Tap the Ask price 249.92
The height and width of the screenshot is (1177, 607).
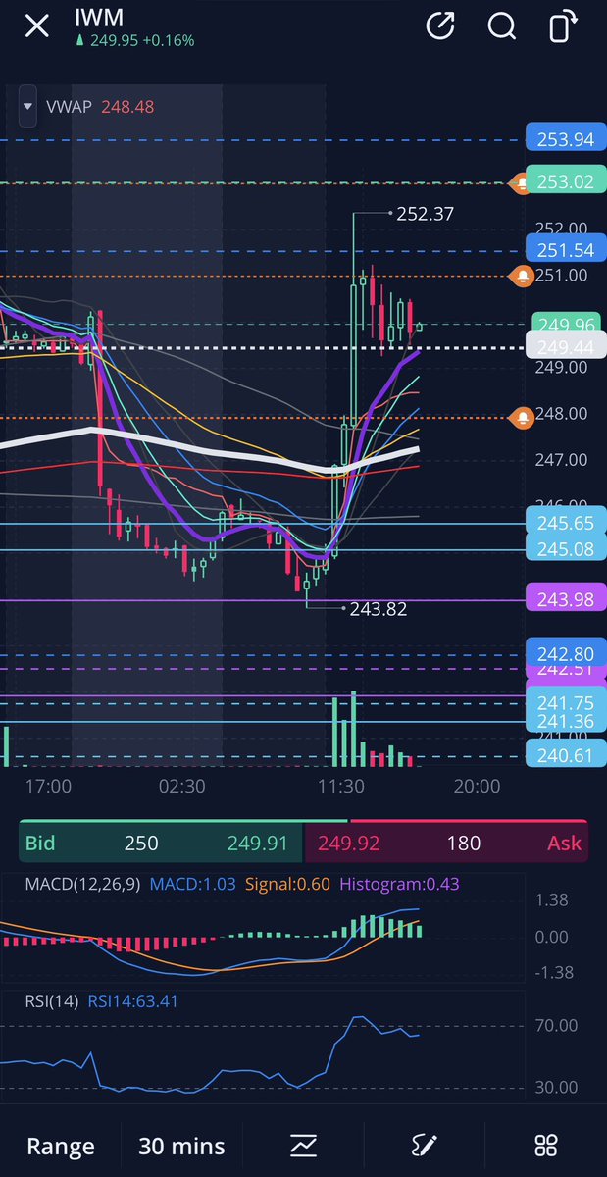pos(348,843)
